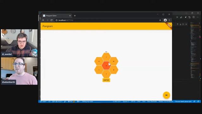Click 'Debug my code' in status bar
The image size is (202, 114).
tap(87, 102)
